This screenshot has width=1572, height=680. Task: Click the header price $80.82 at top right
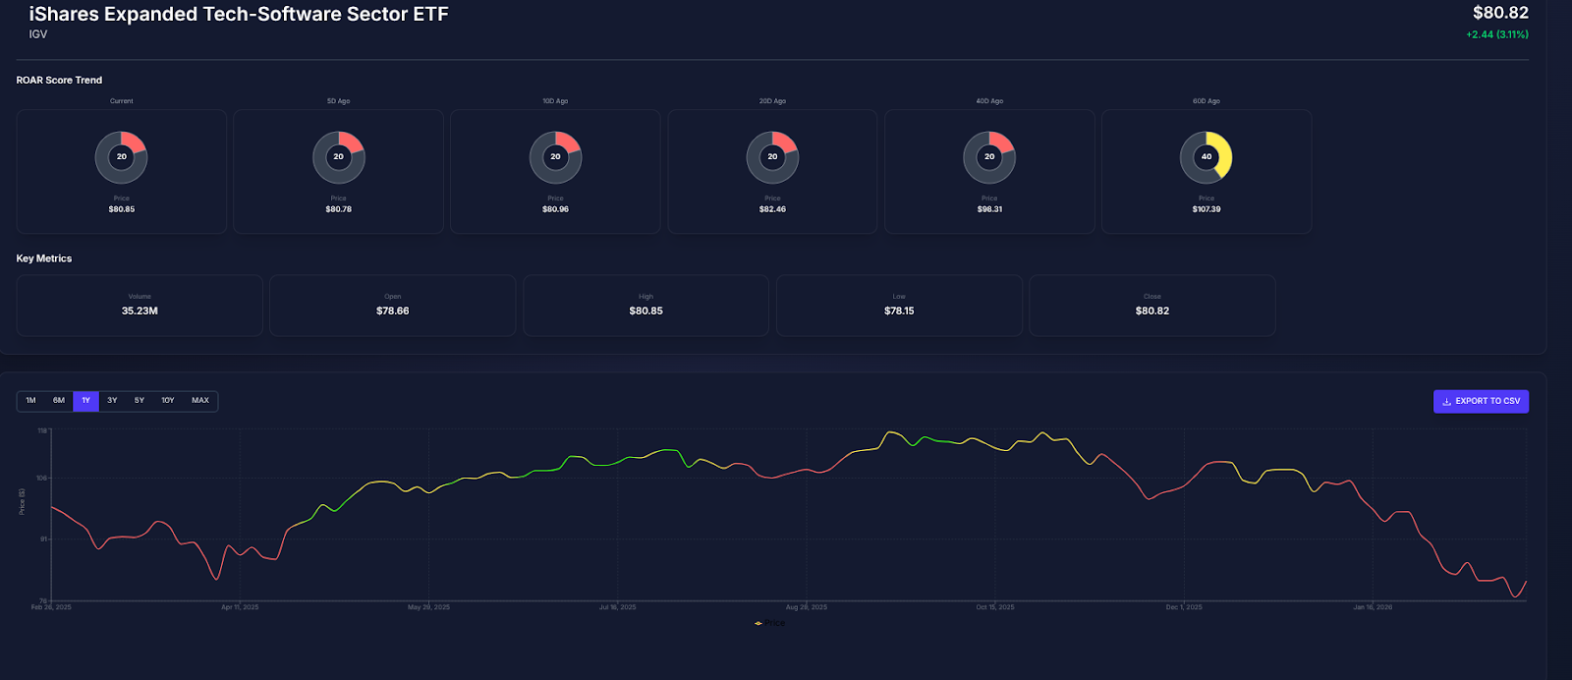[1500, 13]
